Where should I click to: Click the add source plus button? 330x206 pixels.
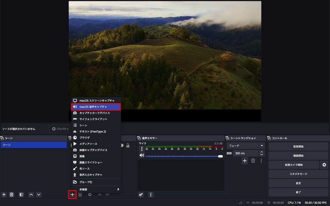point(72,195)
